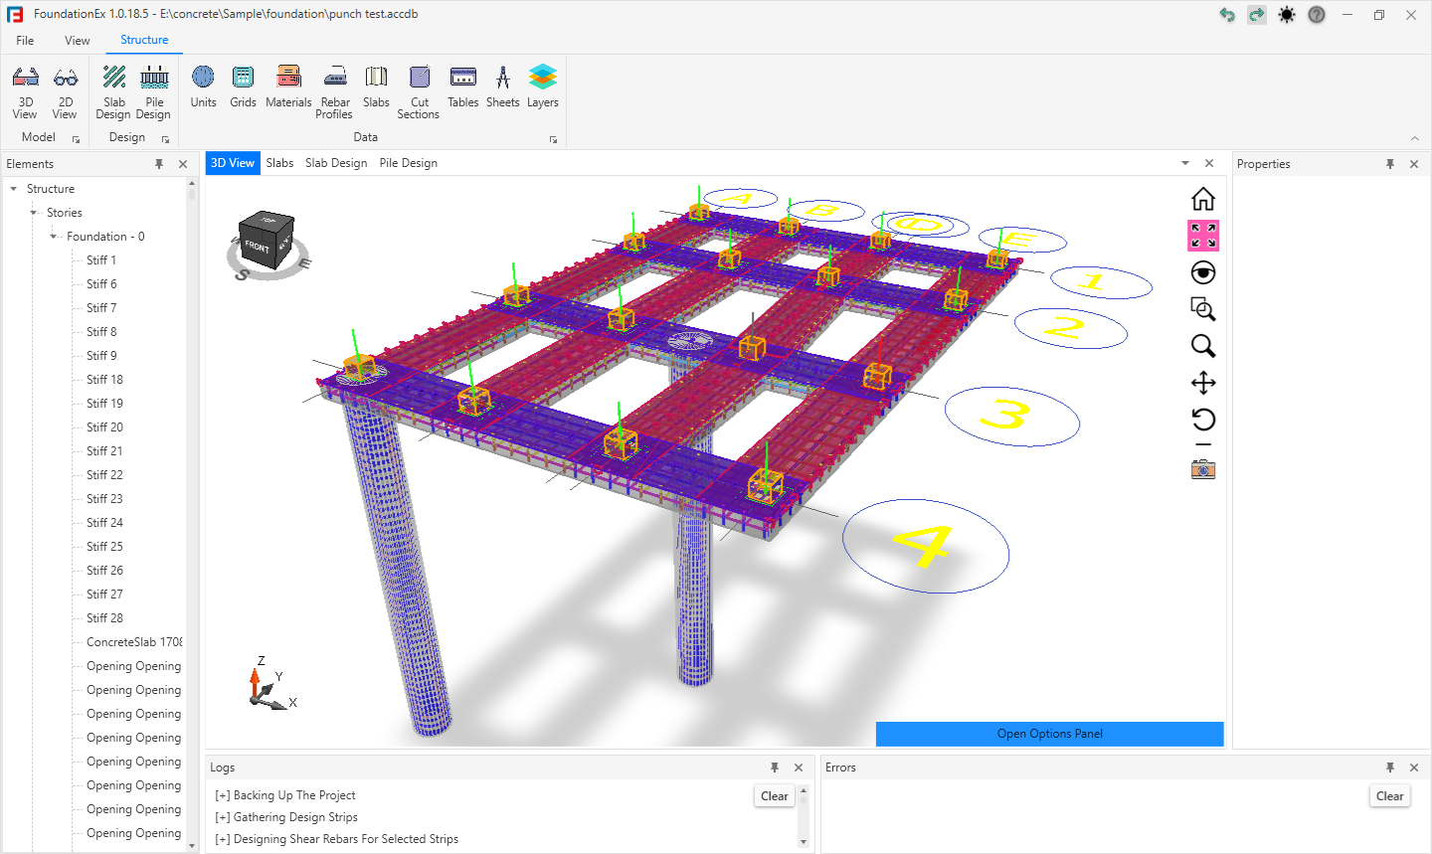
Task: Select Stiff 18 in the tree
Action: [104, 380]
